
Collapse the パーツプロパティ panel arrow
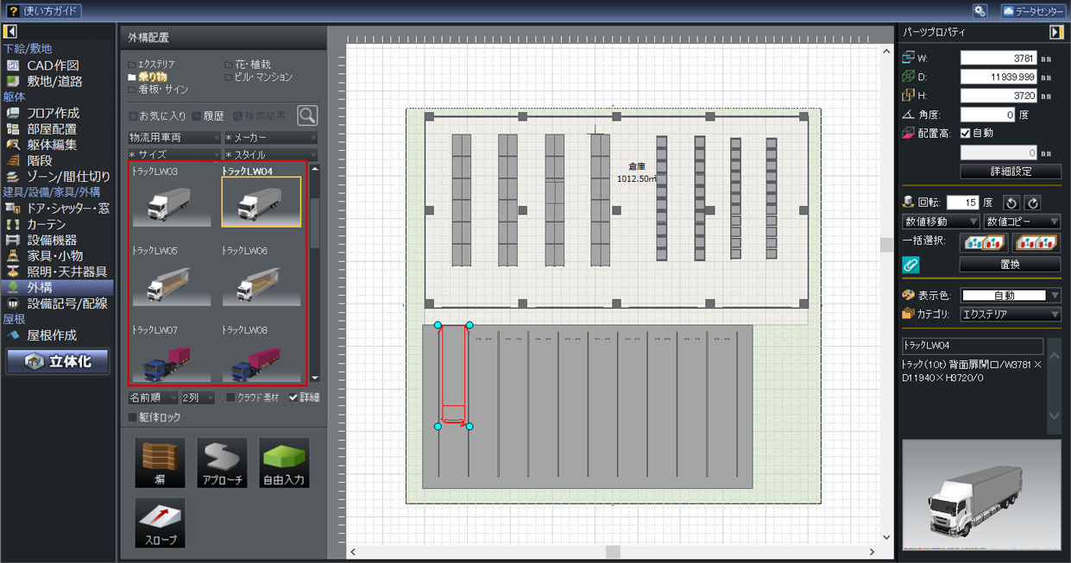tap(1055, 32)
